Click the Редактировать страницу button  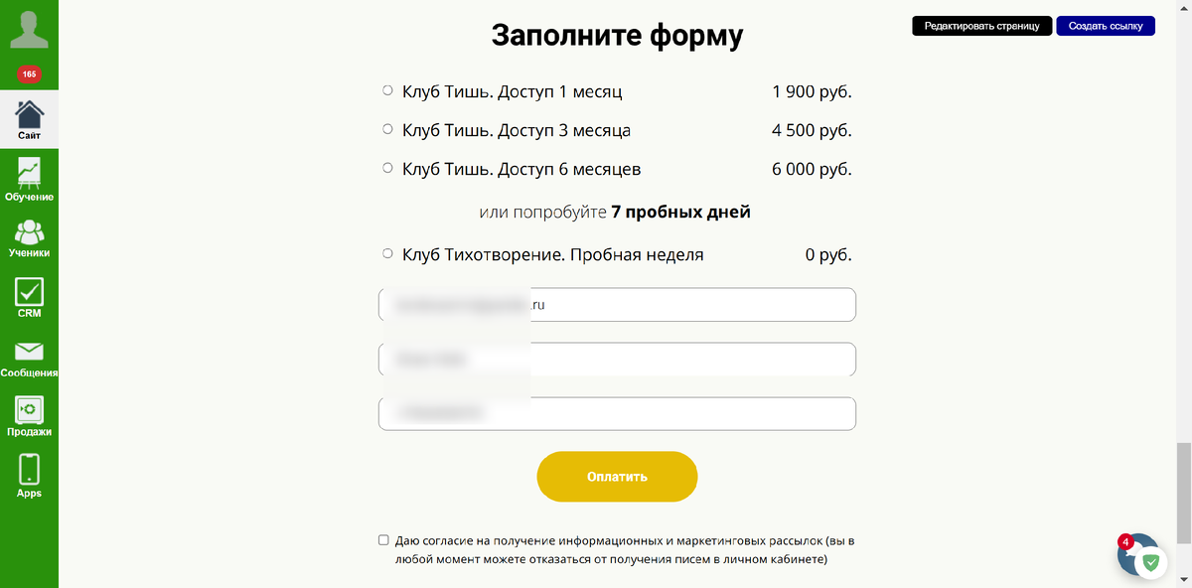point(981,26)
